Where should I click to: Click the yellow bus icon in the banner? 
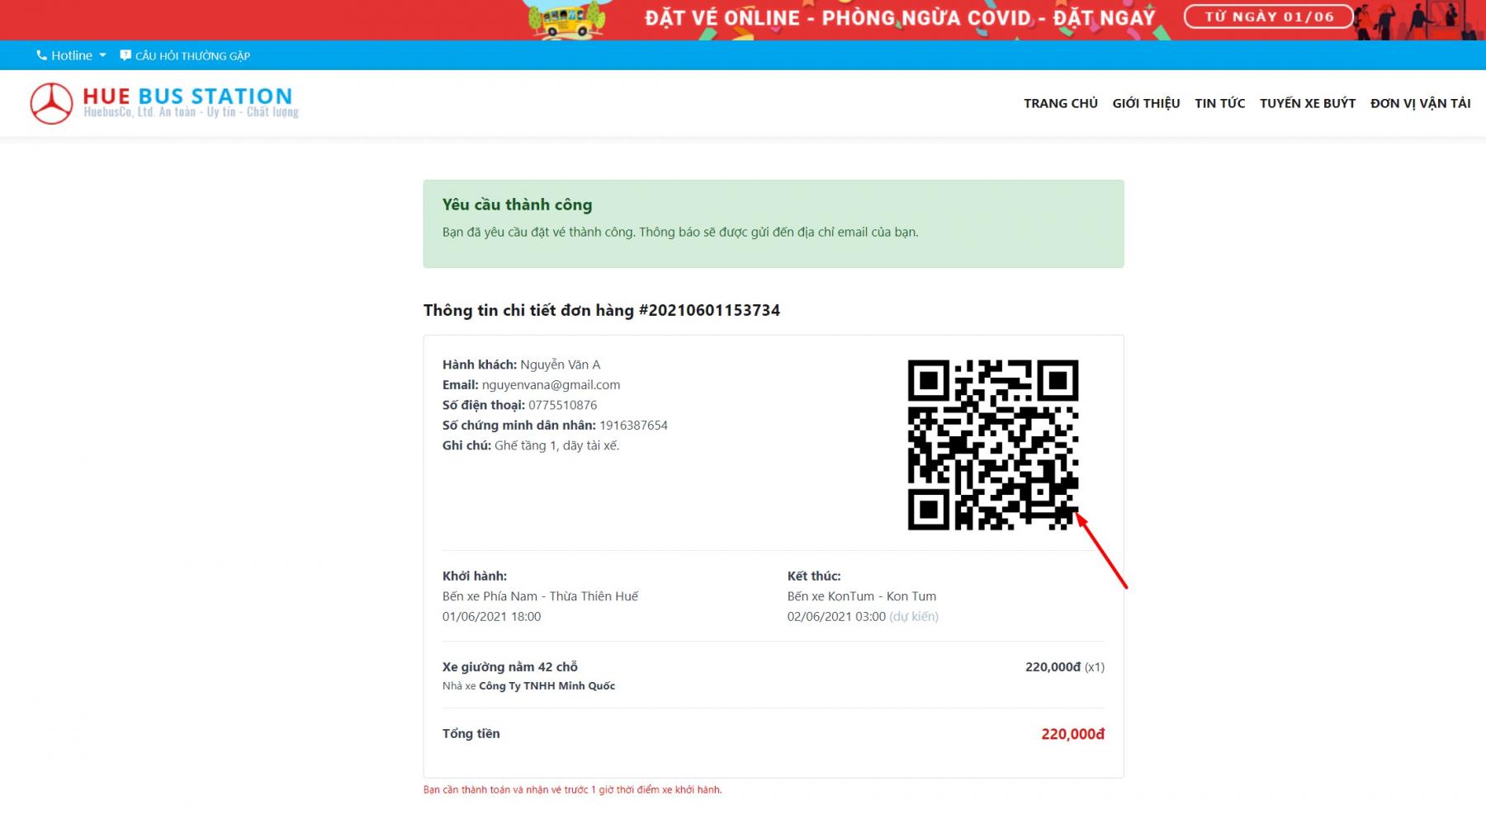(566, 20)
